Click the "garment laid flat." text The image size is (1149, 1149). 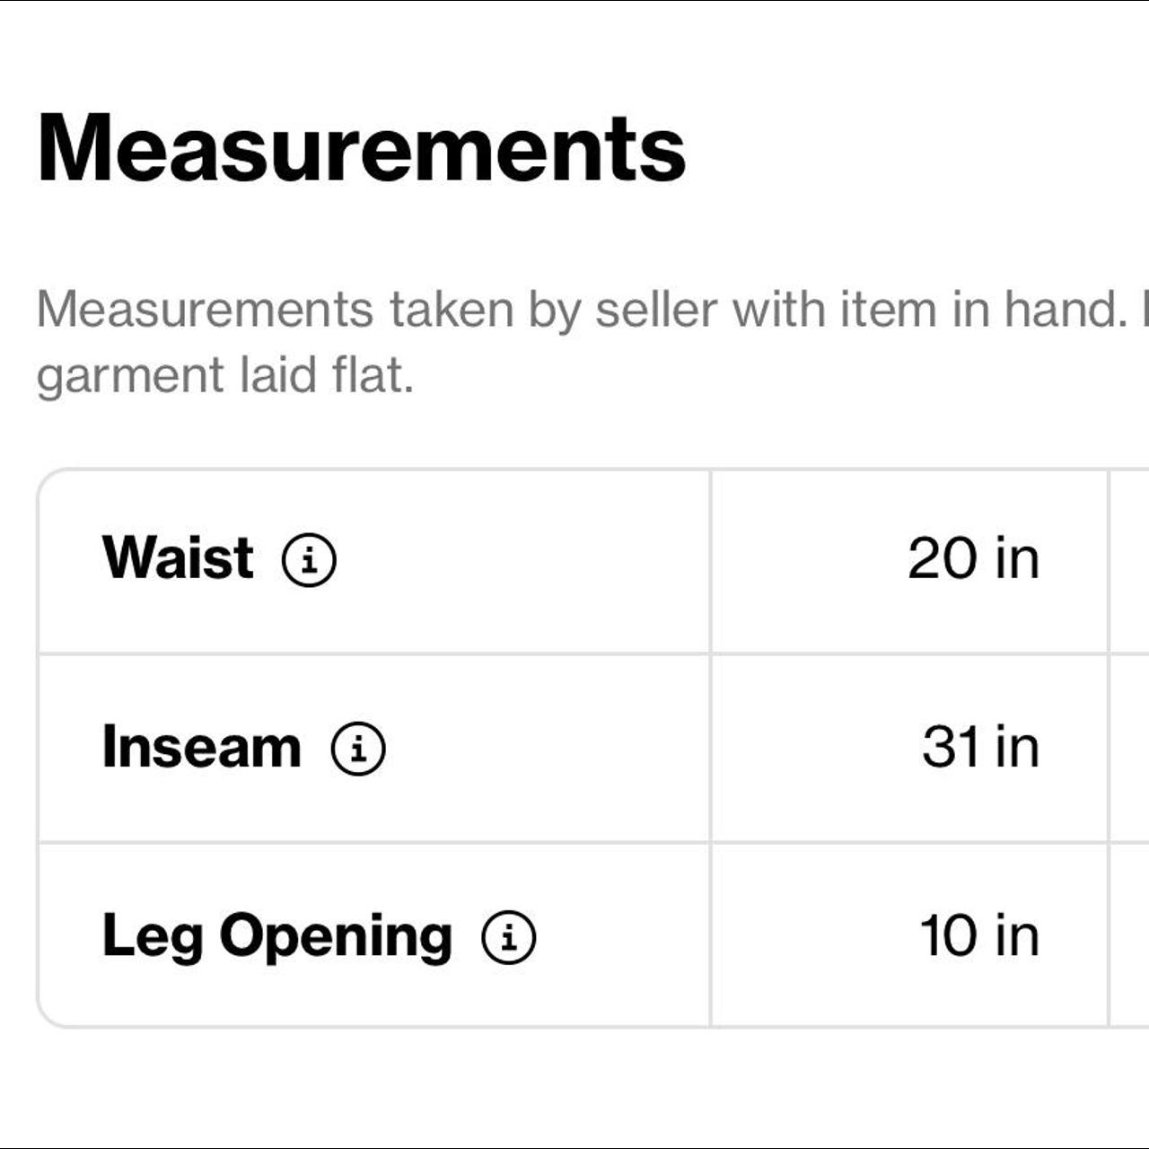tap(224, 375)
